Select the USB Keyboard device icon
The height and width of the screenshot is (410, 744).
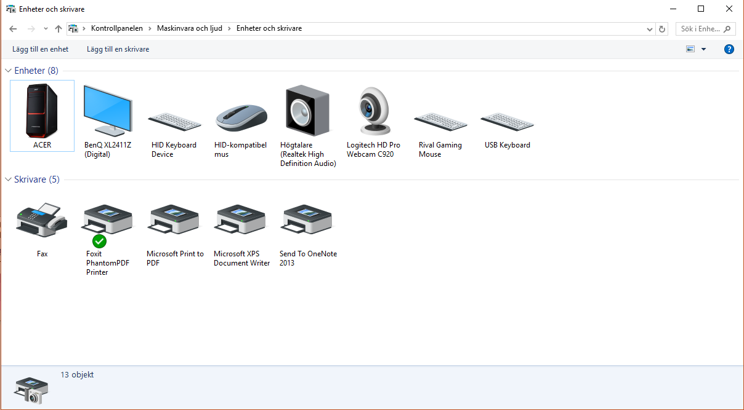pos(507,121)
